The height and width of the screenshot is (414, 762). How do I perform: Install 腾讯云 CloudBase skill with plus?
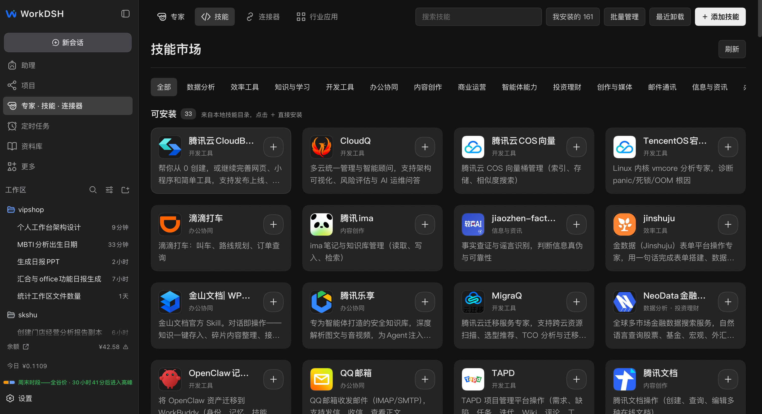coord(273,147)
